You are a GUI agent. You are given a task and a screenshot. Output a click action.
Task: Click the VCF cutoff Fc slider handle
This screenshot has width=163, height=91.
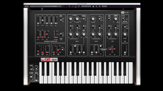point(110,50)
